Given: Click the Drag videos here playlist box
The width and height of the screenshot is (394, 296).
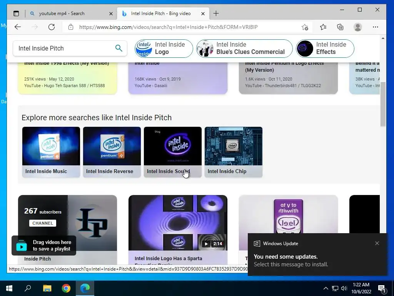Looking at the screenshot, I should 44,246.
